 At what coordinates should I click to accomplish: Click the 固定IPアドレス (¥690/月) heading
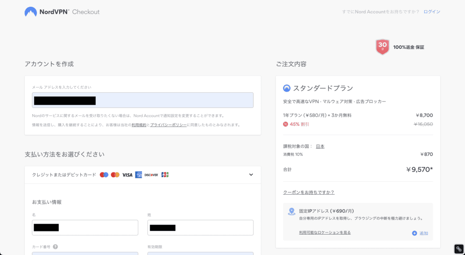[x=326, y=211]
